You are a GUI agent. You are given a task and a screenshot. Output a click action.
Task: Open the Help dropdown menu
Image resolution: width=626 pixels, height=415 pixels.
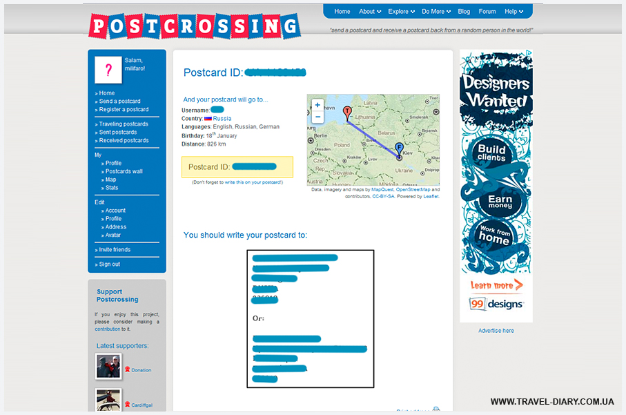(x=513, y=12)
